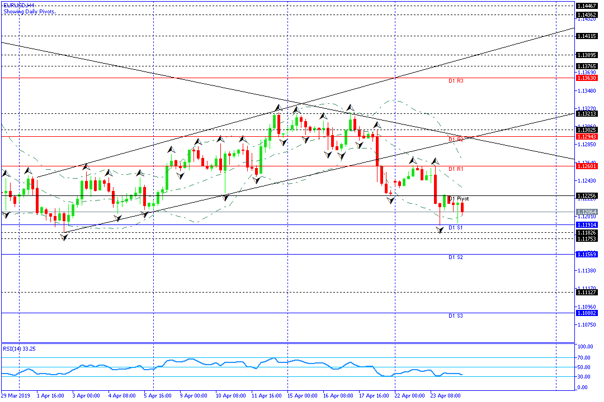Click the D1 R2 pivot label
Viewport: 604px width, 402px height.
tap(456, 140)
